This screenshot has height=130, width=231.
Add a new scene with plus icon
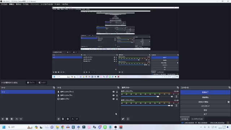coord(3,119)
